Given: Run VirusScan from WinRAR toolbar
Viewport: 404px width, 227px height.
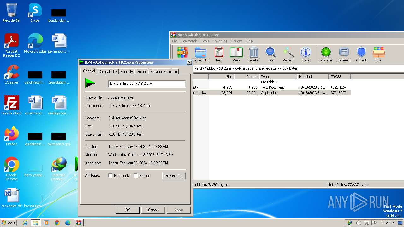Looking at the screenshot, I should 326,55.
